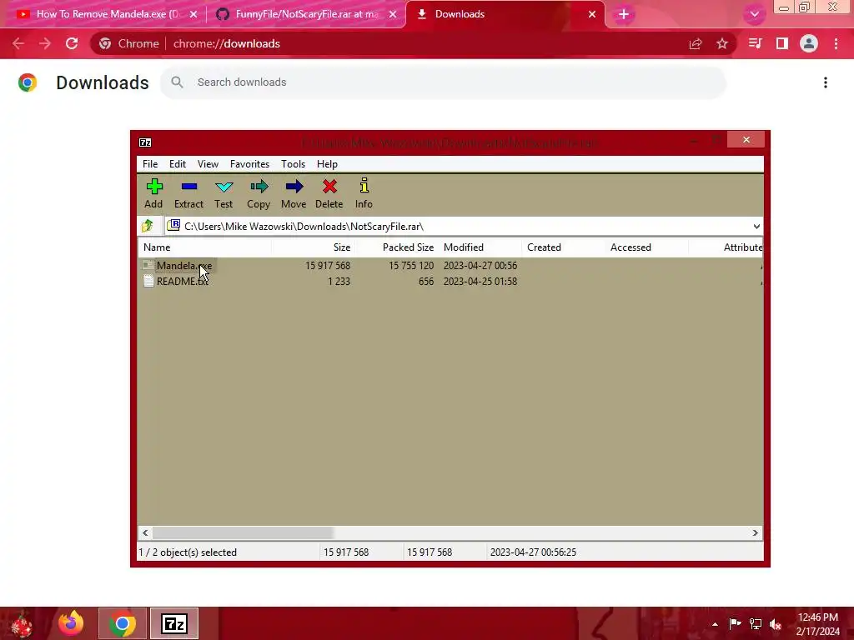Open the Chrome profile avatar
Screen dimensions: 854x640
coord(809,43)
